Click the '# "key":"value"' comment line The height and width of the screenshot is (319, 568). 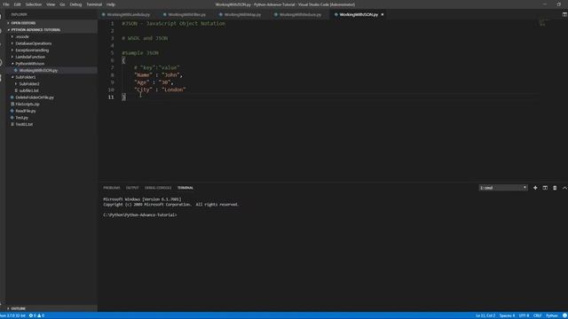156,67
